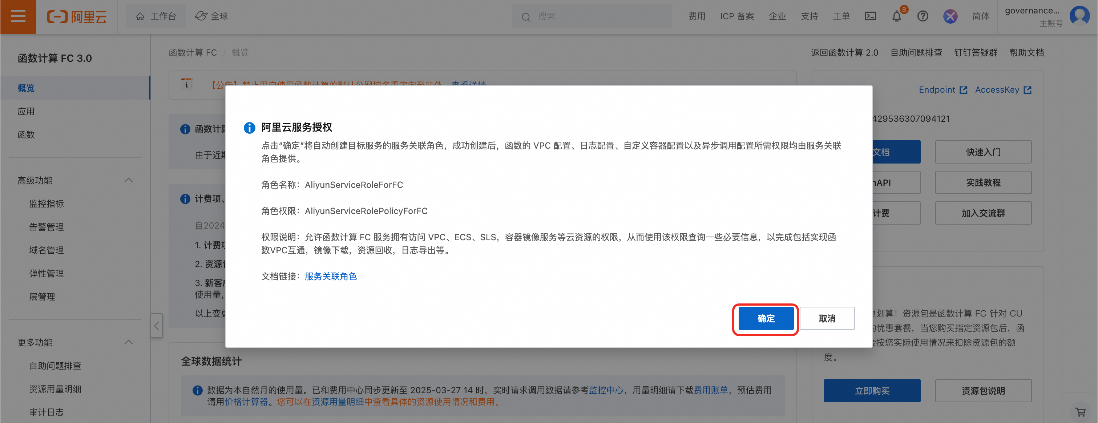The height and width of the screenshot is (423, 1098).
Task: Switch language via 简体
Action: click(981, 16)
